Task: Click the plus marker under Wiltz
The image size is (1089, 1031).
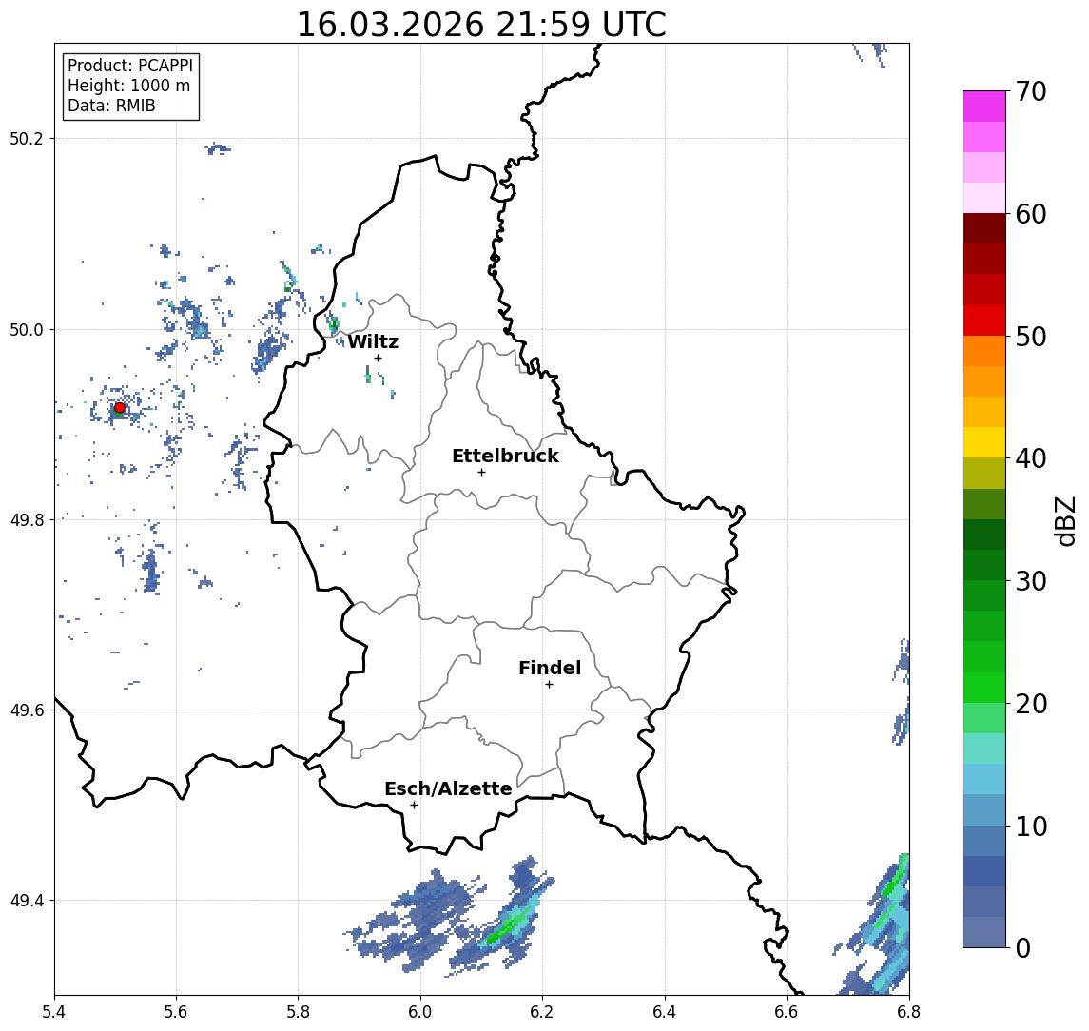Action: coord(378,358)
